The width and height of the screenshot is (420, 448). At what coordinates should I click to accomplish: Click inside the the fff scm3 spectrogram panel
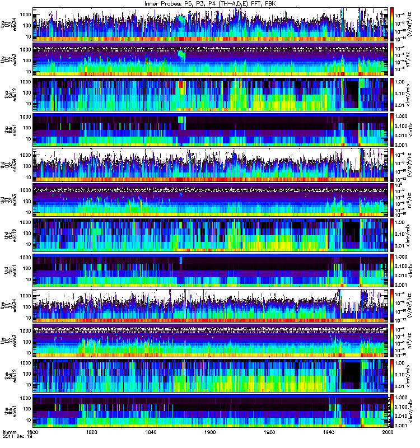(211, 340)
